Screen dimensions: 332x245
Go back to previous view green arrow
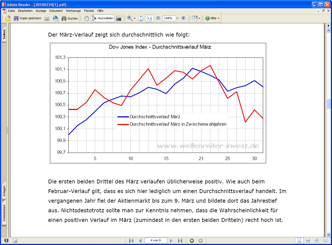(x=192, y=241)
